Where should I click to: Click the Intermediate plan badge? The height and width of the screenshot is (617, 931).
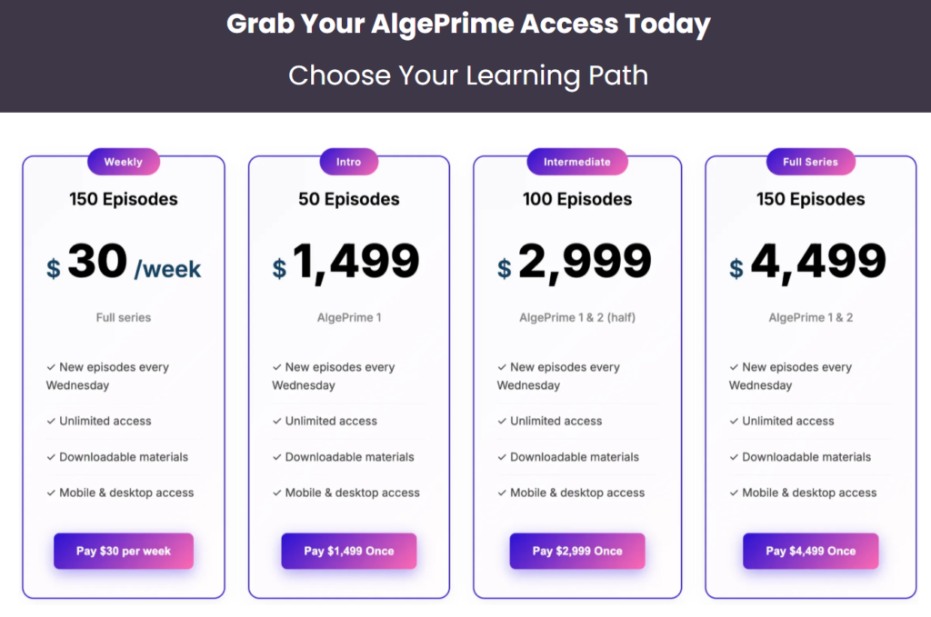click(577, 162)
